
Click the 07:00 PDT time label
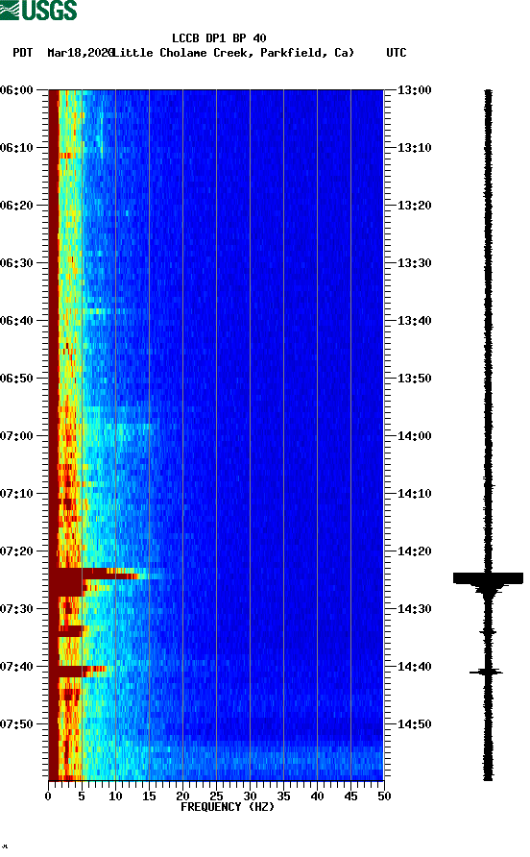click(17, 436)
